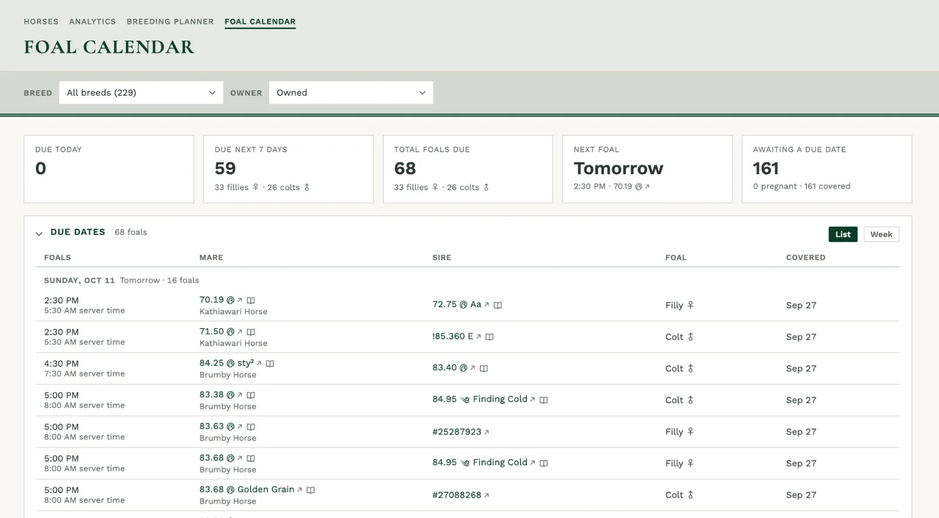This screenshot has width=939, height=518.
Task: Open the Analytics tab
Action: 93,22
